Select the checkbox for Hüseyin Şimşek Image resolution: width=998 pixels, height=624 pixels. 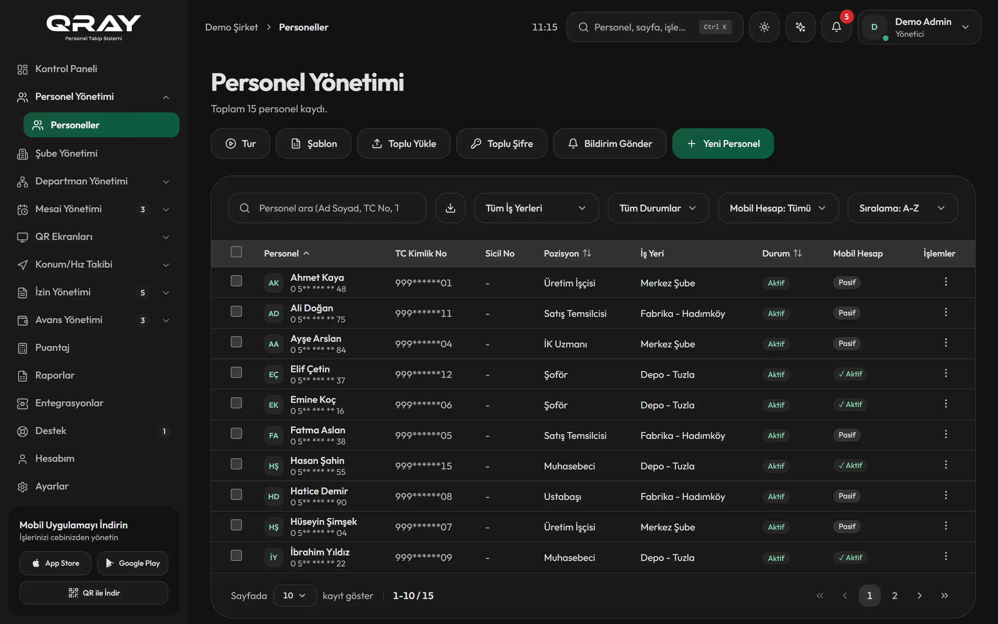236,525
